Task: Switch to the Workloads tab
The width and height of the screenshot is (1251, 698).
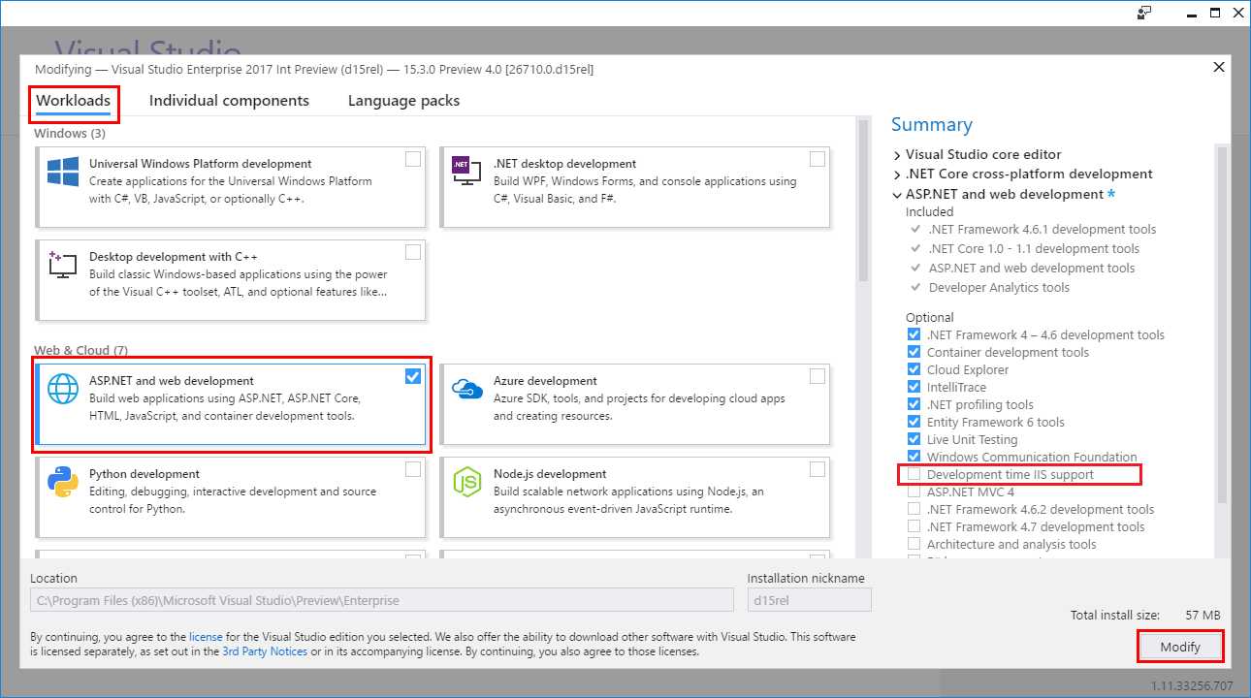Action: tap(73, 101)
